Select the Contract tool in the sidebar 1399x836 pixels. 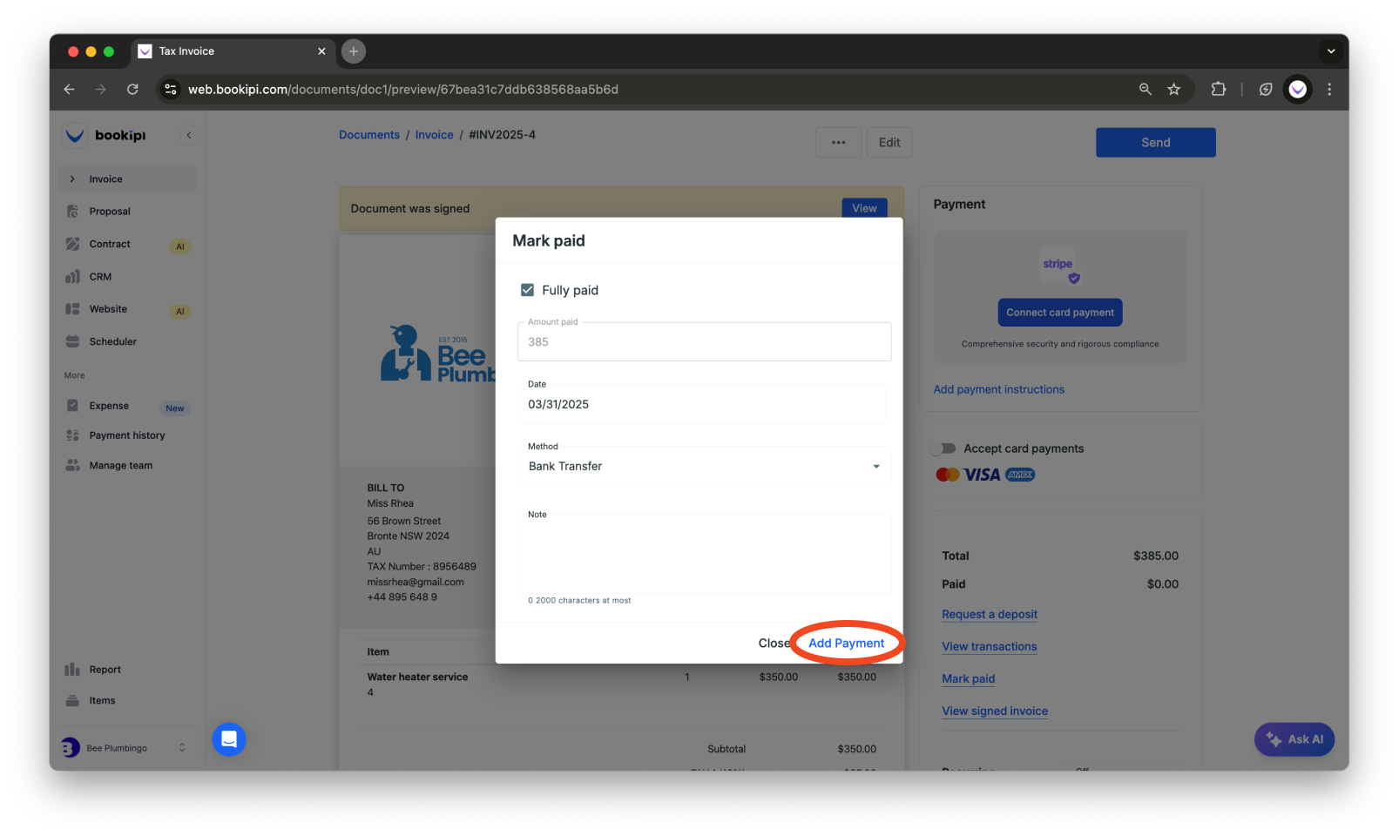pos(110,244)
